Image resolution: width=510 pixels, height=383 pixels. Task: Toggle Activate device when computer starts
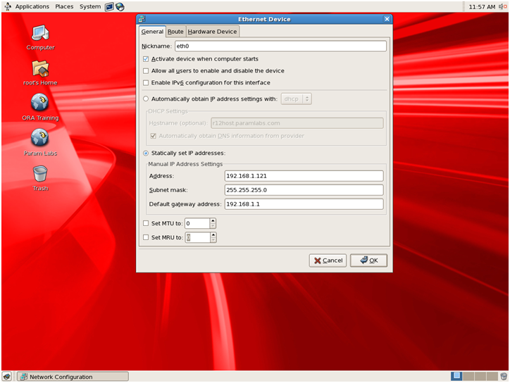[x=146, y=59]
